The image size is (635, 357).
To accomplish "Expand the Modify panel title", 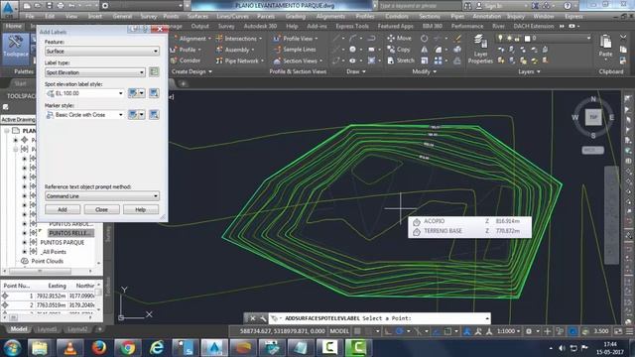I will (x=424, y=71).
